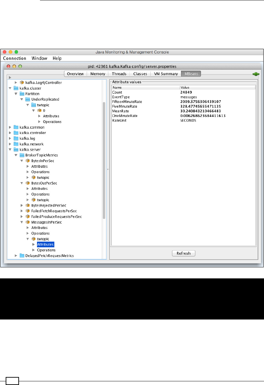
Task: Click the BrokerTopicMetrics folder icon
Action: click(x=22, y=155)
